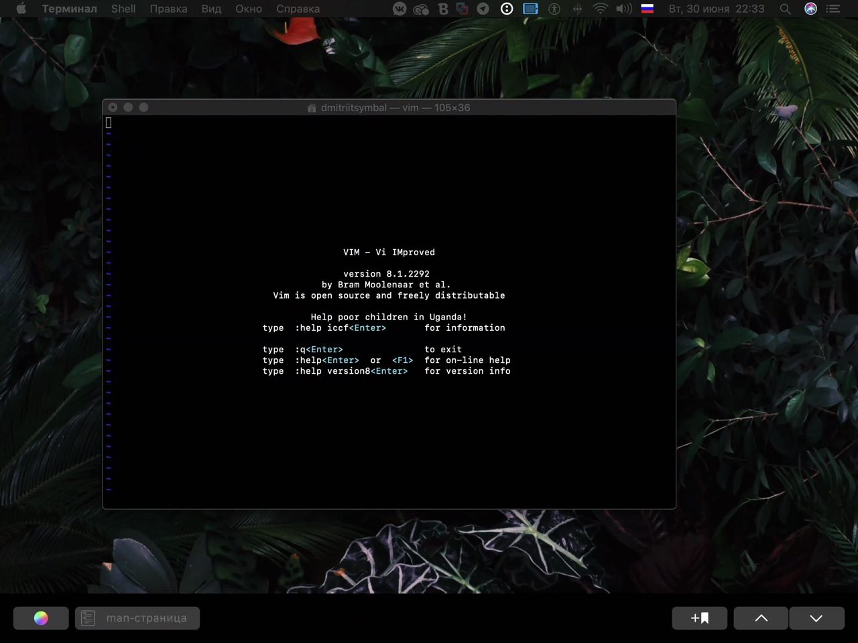Click the white circle three-dots menu bar icon

click(507, 9)
